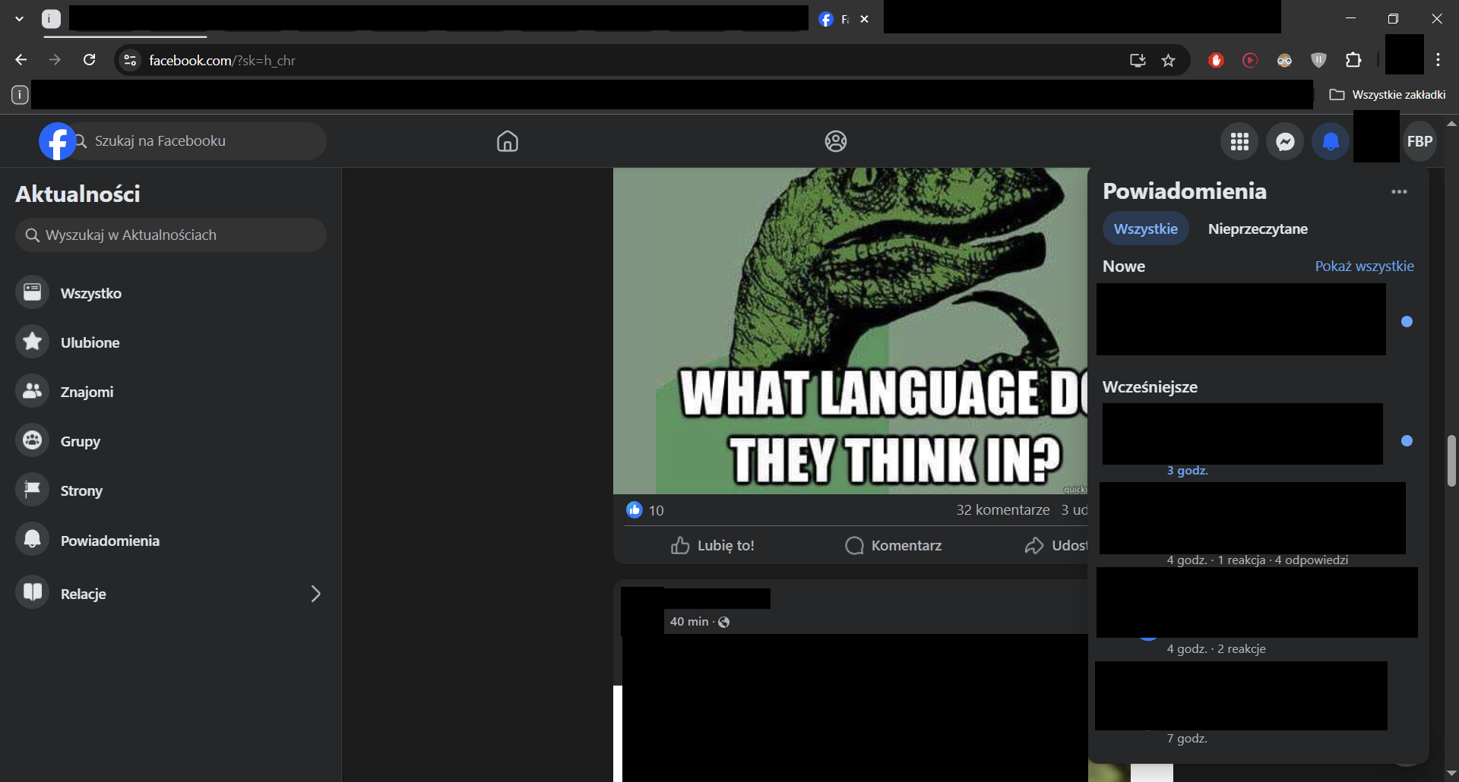The width and height of the screenshot is (1459, 782).
Task: Open Ulubione from the sidebar
Action: coord(89,342)
